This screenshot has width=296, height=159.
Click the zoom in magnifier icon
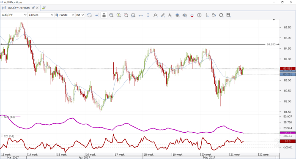pos(118,15)
